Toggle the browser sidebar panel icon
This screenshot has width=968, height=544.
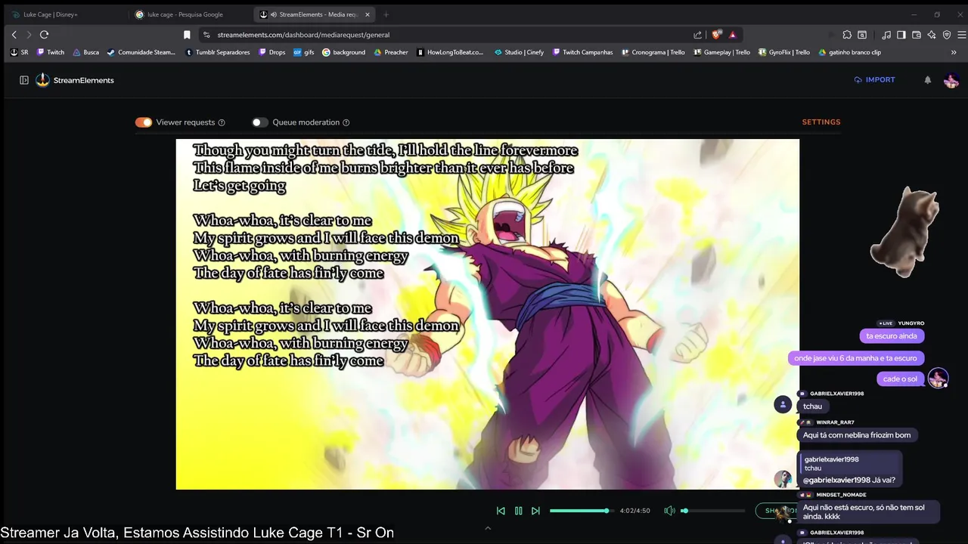pos(901,35)
